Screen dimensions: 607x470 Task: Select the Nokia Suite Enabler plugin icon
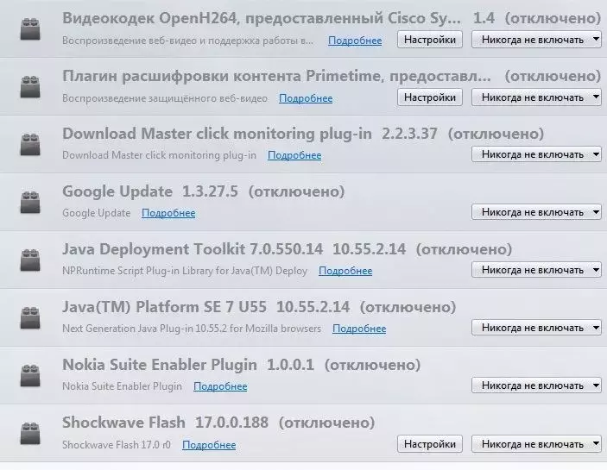(x=30, y=375)
